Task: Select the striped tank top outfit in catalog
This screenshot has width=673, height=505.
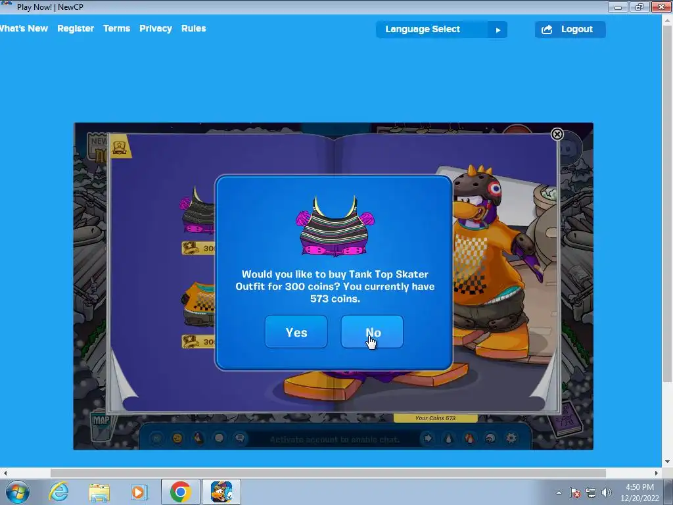Action: coord(197,211)
